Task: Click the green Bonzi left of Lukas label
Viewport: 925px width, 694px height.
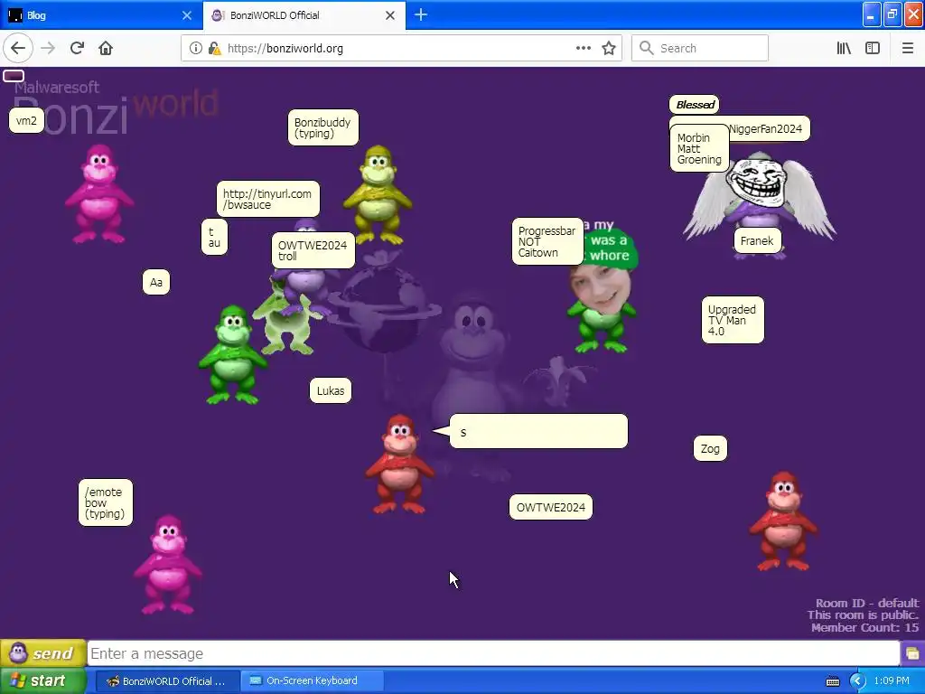Action: pyautogui.click(x=232, y=354)
